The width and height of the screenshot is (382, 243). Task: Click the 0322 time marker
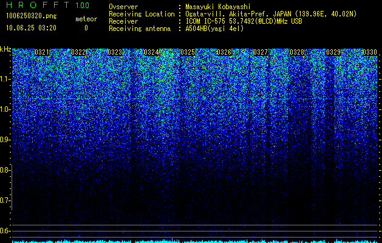click(x=78, y=52)
